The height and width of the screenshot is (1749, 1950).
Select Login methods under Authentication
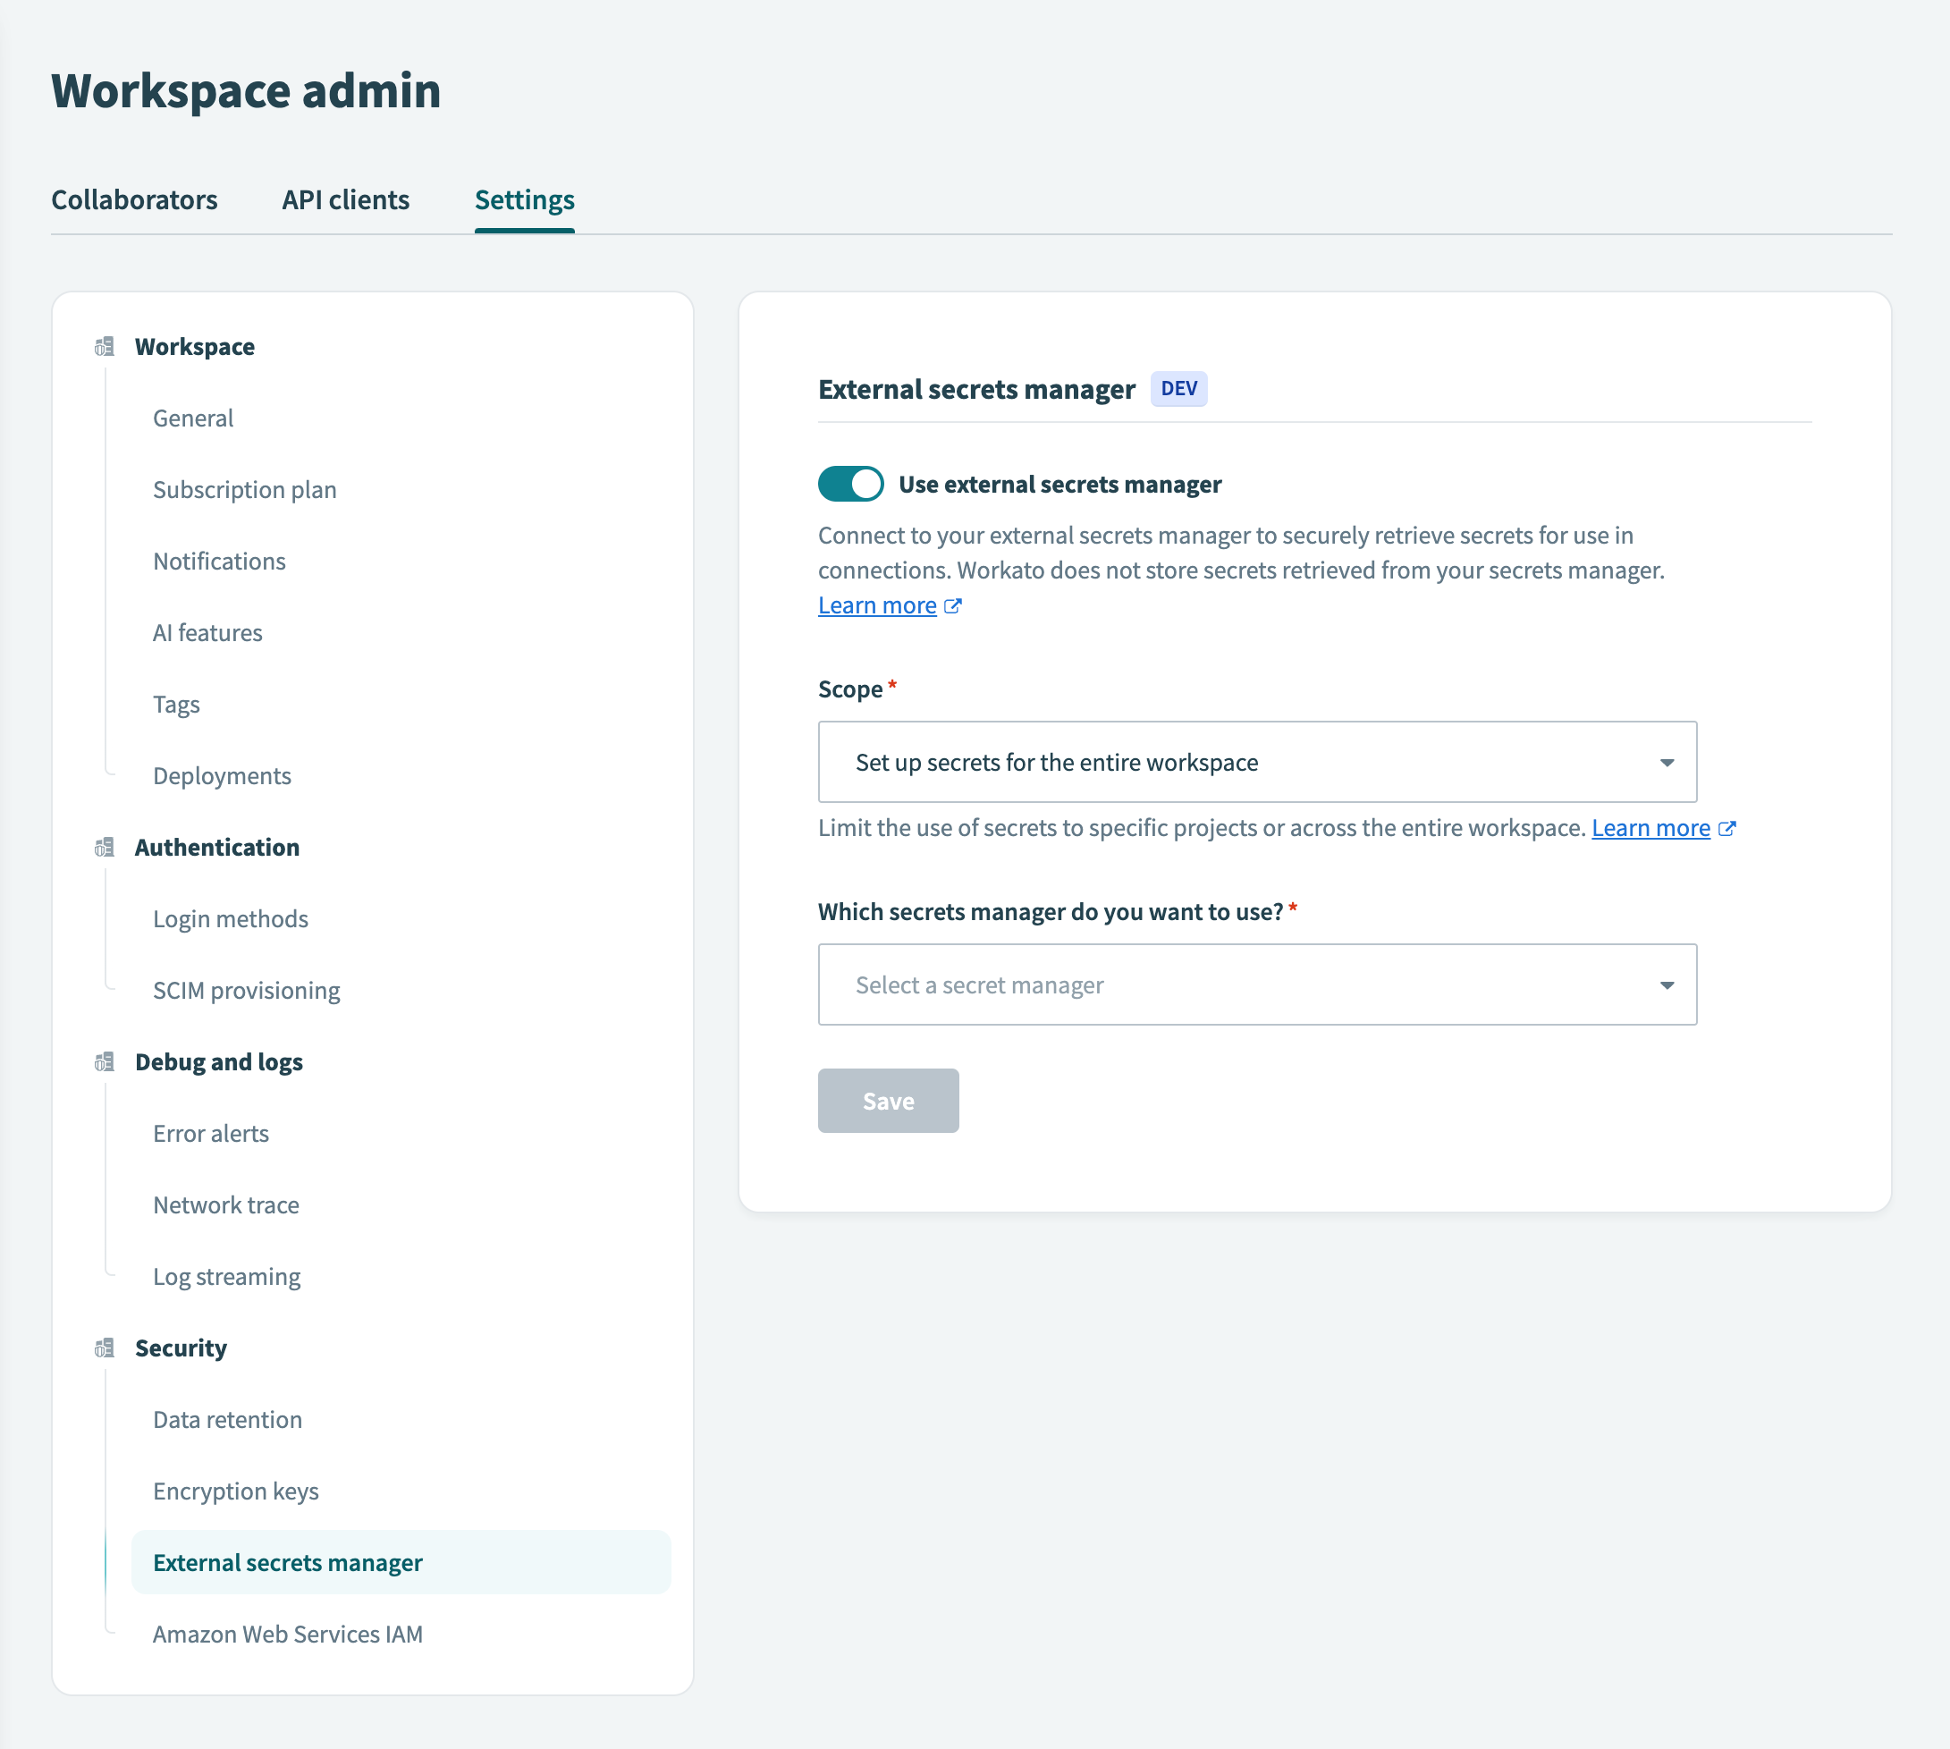click(230, 918)
